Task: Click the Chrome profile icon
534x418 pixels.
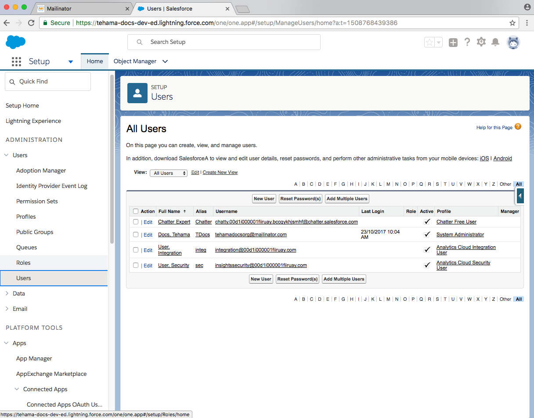Action: 527,7
